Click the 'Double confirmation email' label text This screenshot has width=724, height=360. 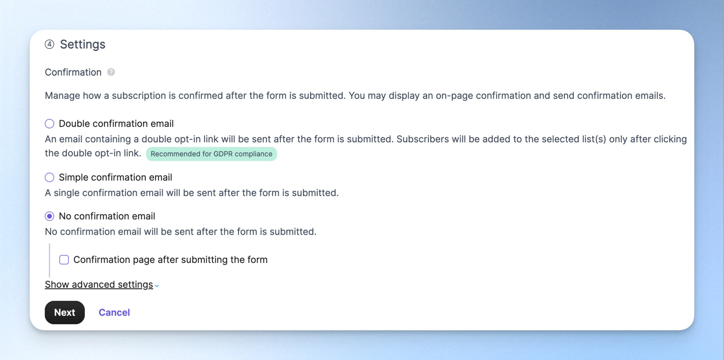click(116, 124)
